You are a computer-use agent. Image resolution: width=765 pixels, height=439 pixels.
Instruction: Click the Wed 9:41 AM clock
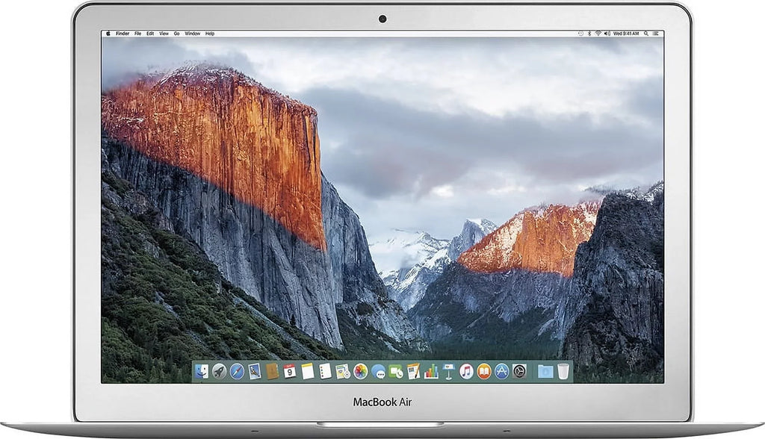coord(626,34)
